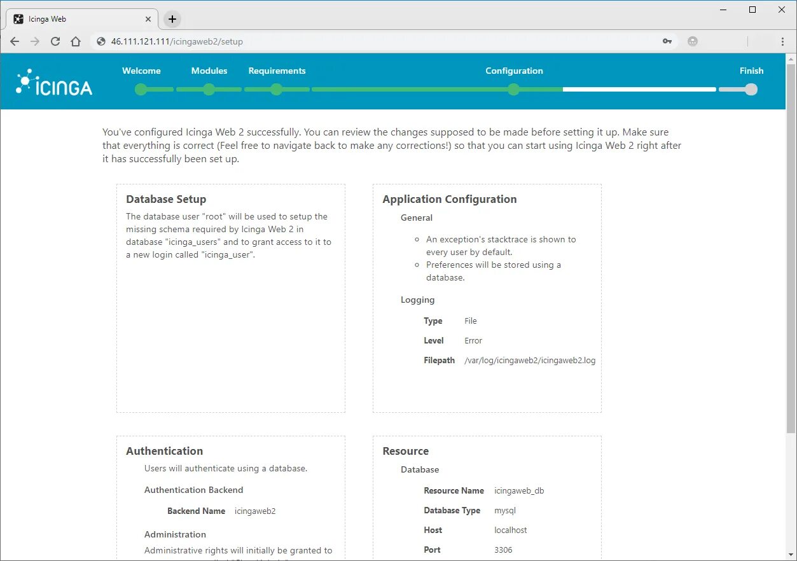Viewport: 797px width, 561px height.
Task: Click the Logging subsection label
Action: tap(418, 300)
